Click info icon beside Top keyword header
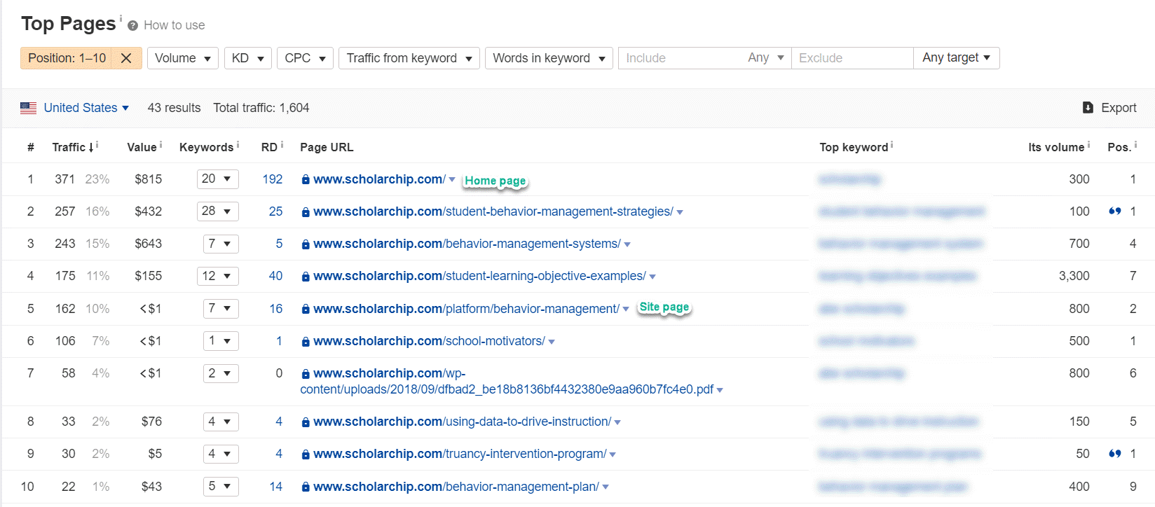Image resolution: width=1155 pixels, height=507 pixels. [x=891, y=145]
